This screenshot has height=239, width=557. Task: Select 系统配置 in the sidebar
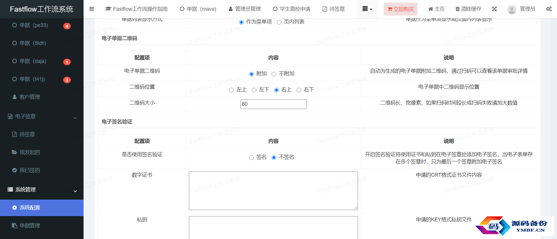coord(42,208)
